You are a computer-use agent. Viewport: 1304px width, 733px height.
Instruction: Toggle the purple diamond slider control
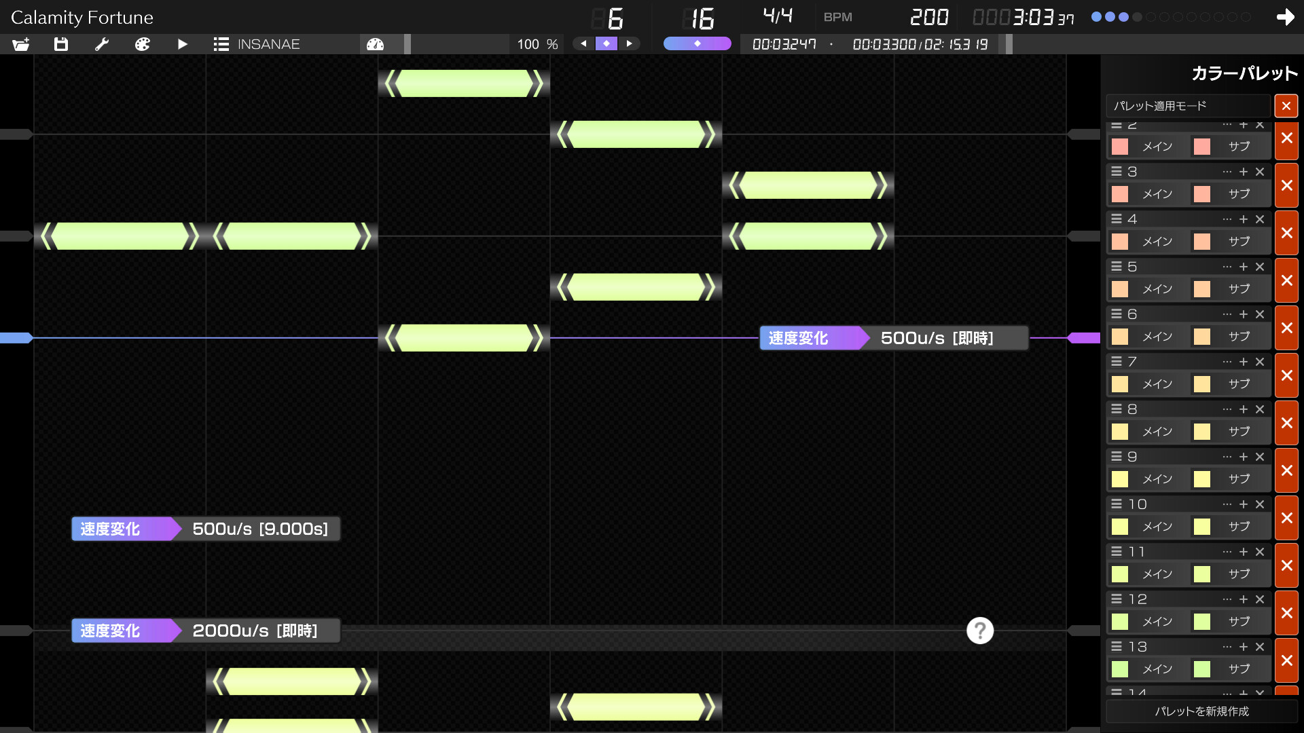click(x=697, y=43)
